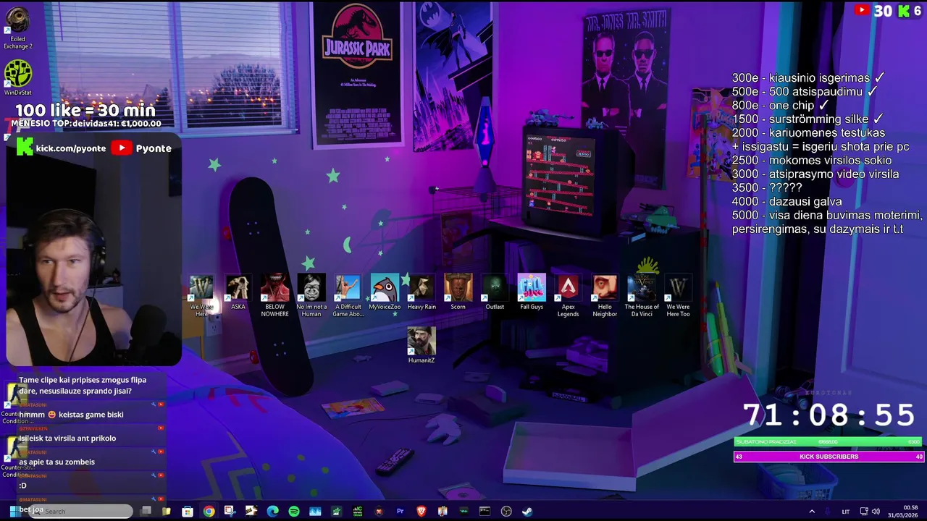Open the WinDirStat desktop shortcut
The image size is (927, 521).
17,77
